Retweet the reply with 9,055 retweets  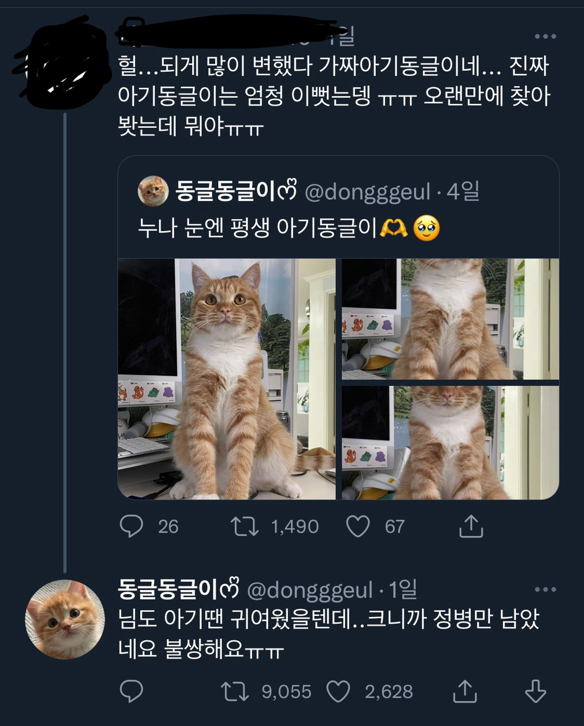[234, 692]
